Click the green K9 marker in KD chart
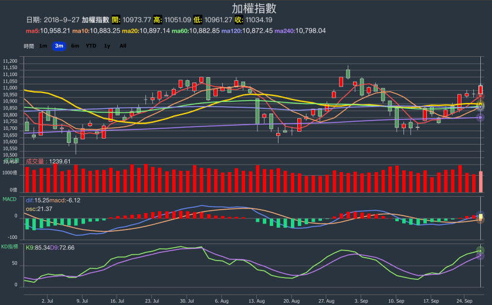The width and height of the screenshot is (492, 305). tap(480, 251)
